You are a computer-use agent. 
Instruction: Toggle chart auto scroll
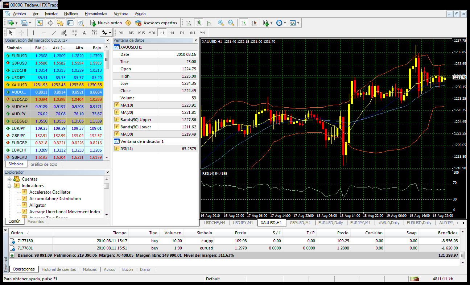click(x=243, y=23)
